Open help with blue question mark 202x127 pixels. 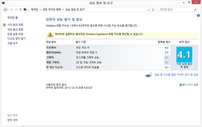click(x=198, y=16)
